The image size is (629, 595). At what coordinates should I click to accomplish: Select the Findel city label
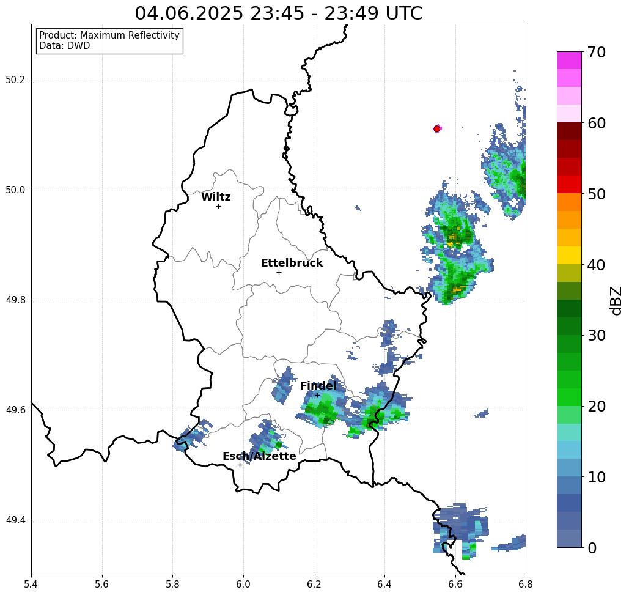318,386
